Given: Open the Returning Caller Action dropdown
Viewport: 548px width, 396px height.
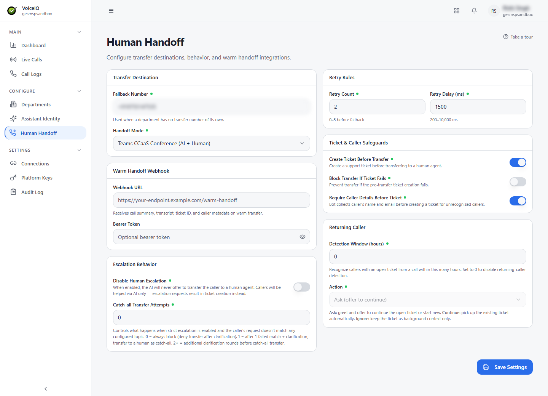Looking at the screenshot, I should 428,300.
